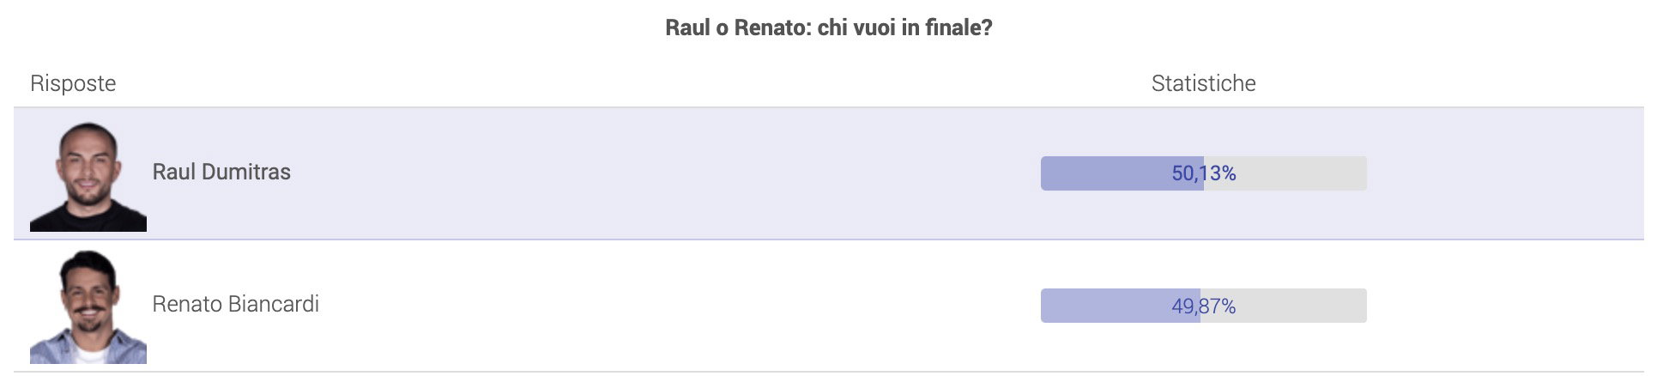Click filled purple part of Raul's bar

[x=1107, y=173]
